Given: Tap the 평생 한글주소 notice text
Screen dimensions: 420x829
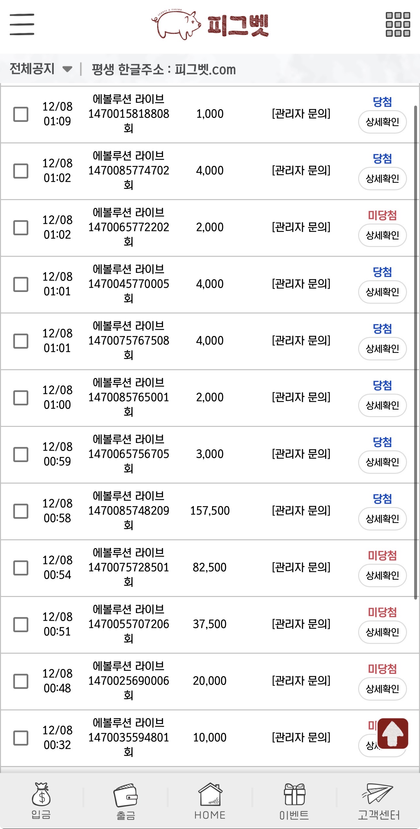Looking at the screenshot, I should [x=164, y=69].
